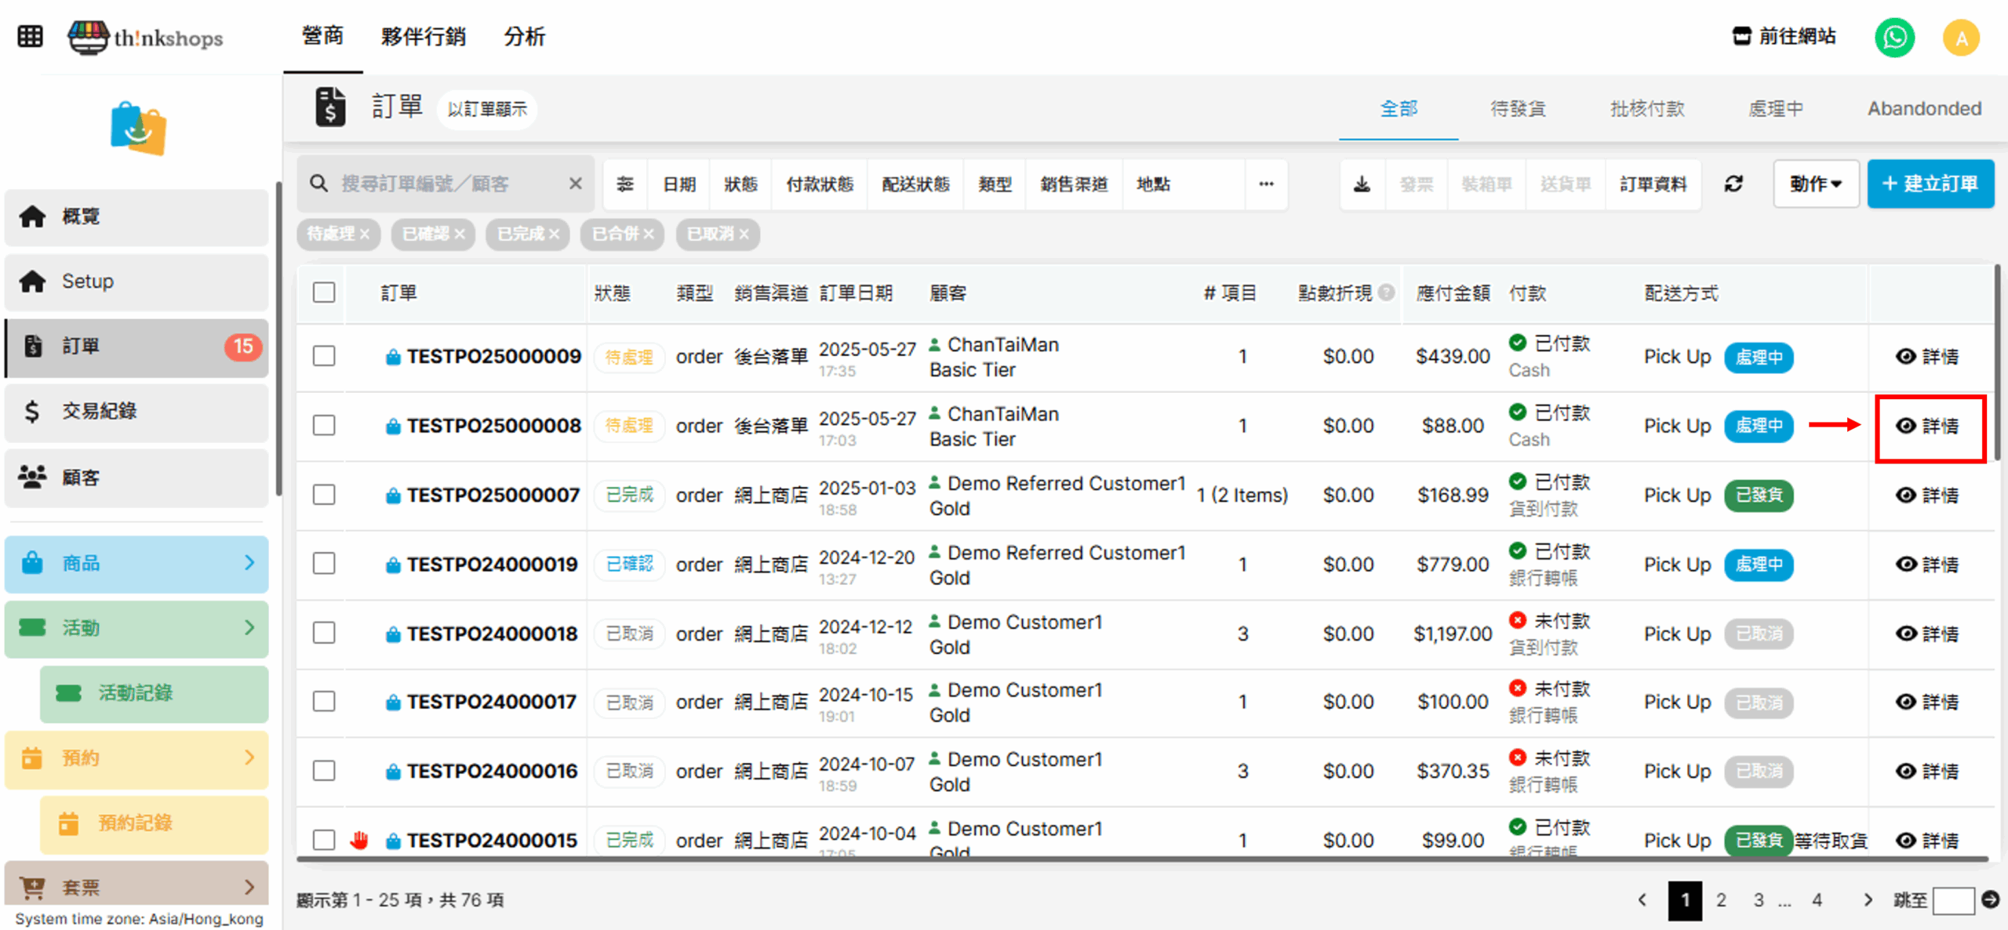The height and width of the screenshot is (930, 2008).
Task: Toggle the select-all orders checkbox
Action: click(324, 292)
